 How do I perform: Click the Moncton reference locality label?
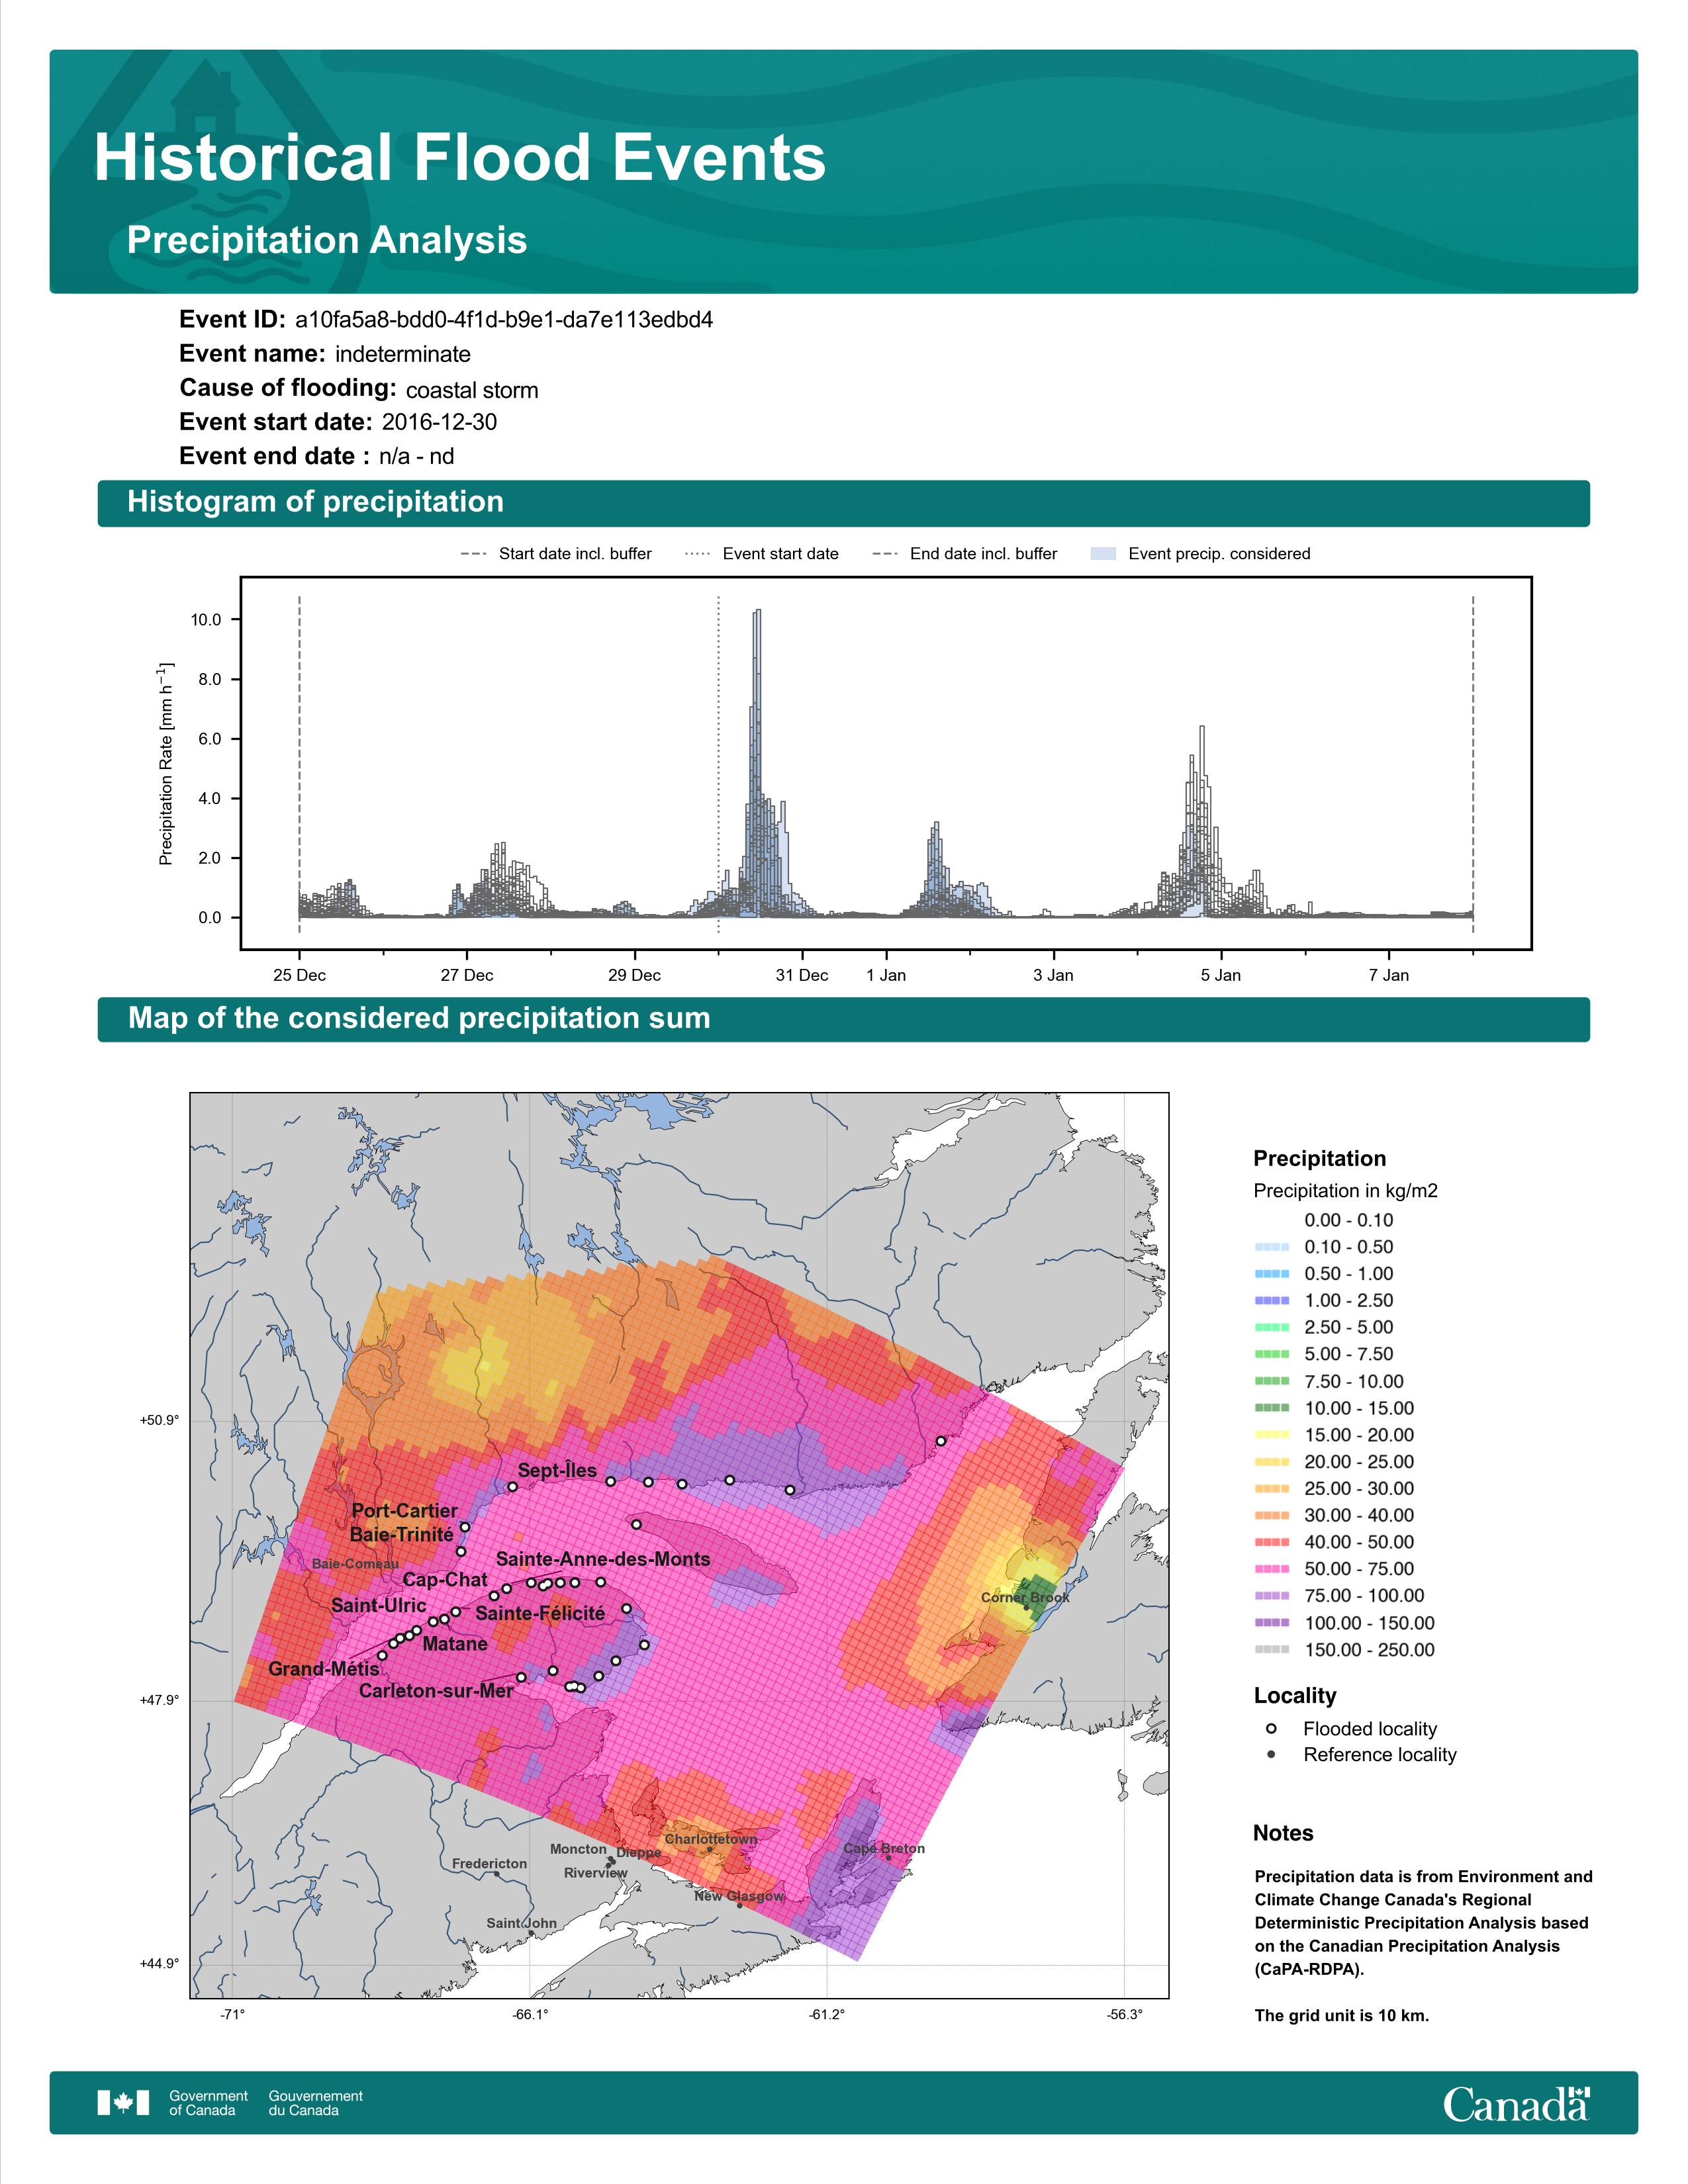click(x=578, y=1849)
